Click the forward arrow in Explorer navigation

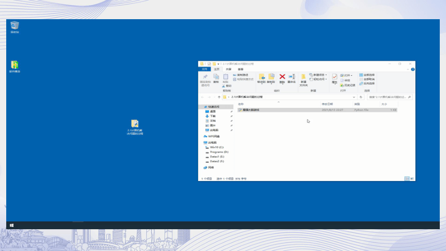[209, 97]
